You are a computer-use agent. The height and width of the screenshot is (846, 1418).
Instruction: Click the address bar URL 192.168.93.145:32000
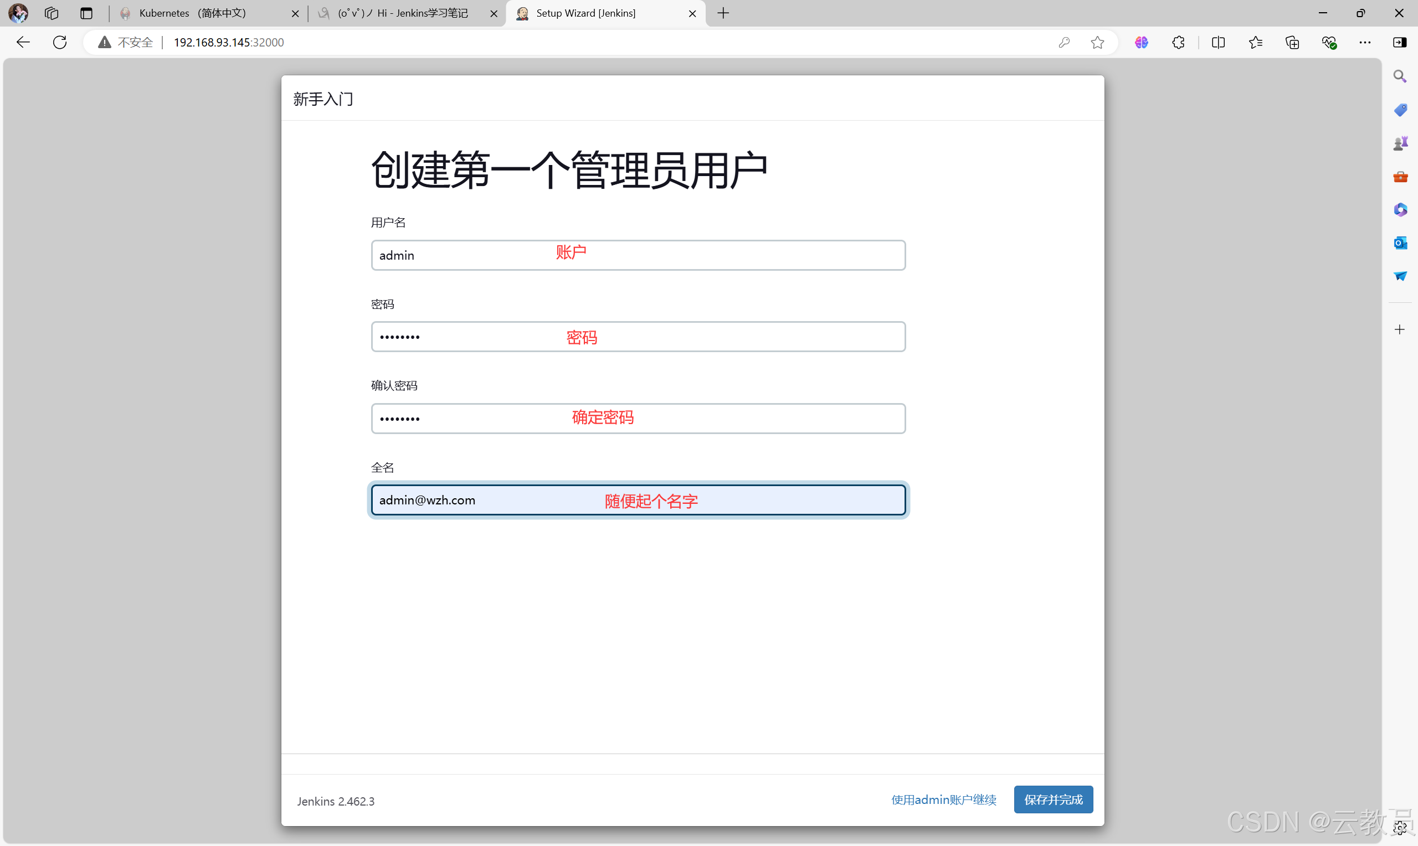pos(229,42)
